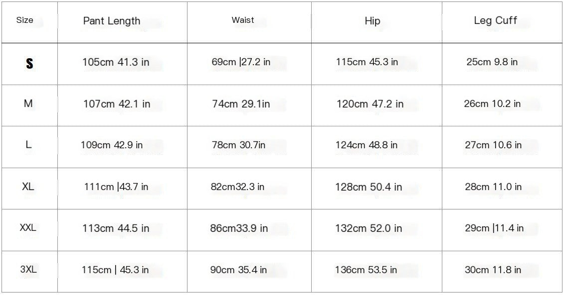Click the 105cm 41.3 in pant length cell
566x297 pixels.
116,62
